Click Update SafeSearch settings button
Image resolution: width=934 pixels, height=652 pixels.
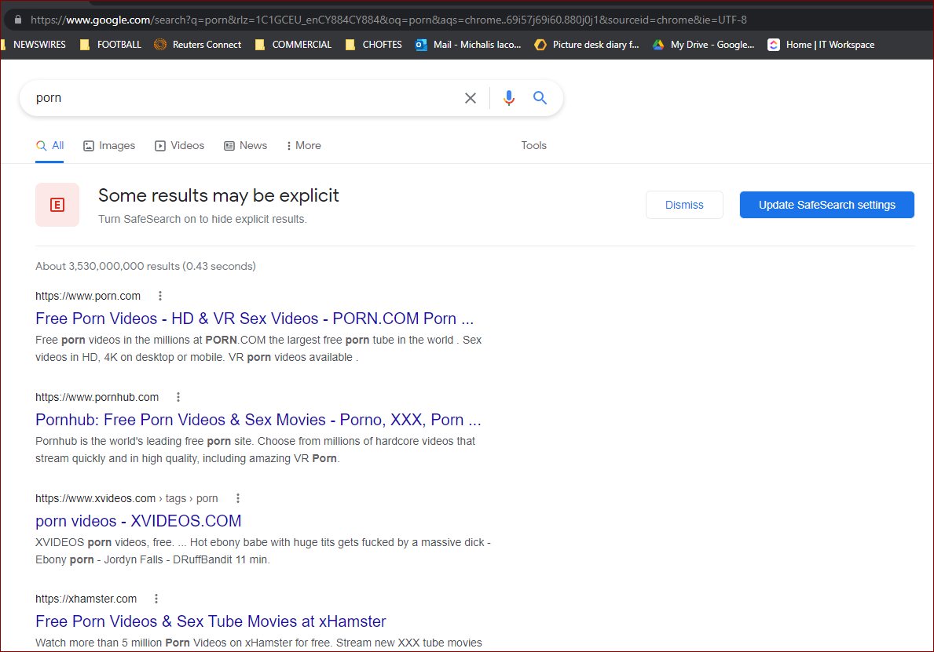(x=827, y=205)
